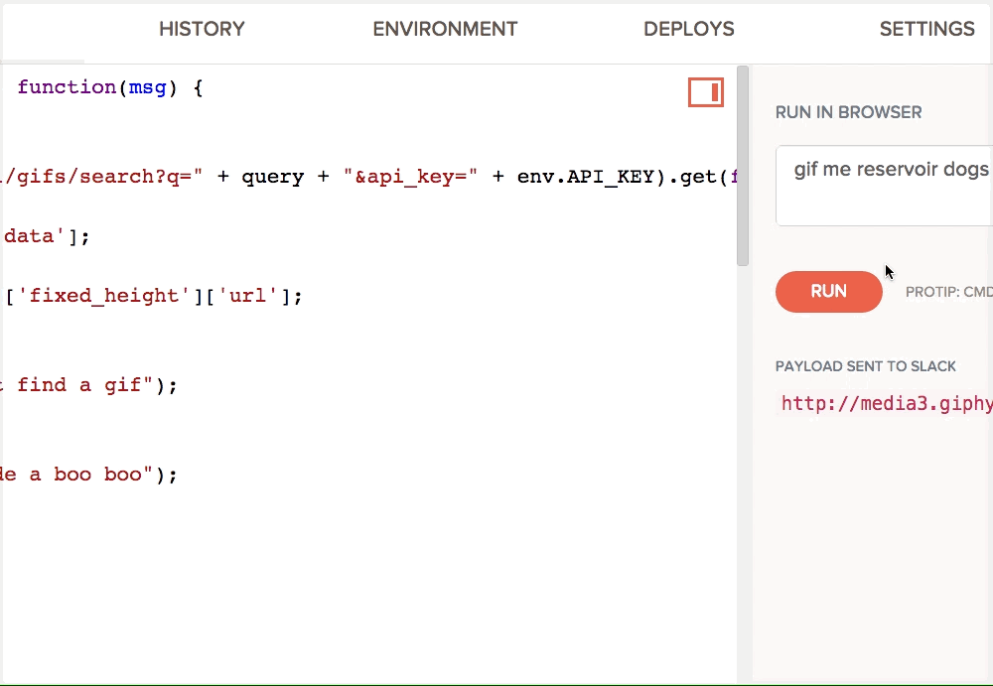The width and height of the screenshot is (993, 686).
Task: Click the 'find a gif' code line
Action: (x=88, y=385)
